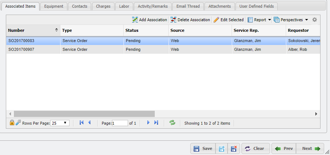This screenshot has width=330, height=155.
Task: Click the Delete Association button
Action: [x=190, y=20]
